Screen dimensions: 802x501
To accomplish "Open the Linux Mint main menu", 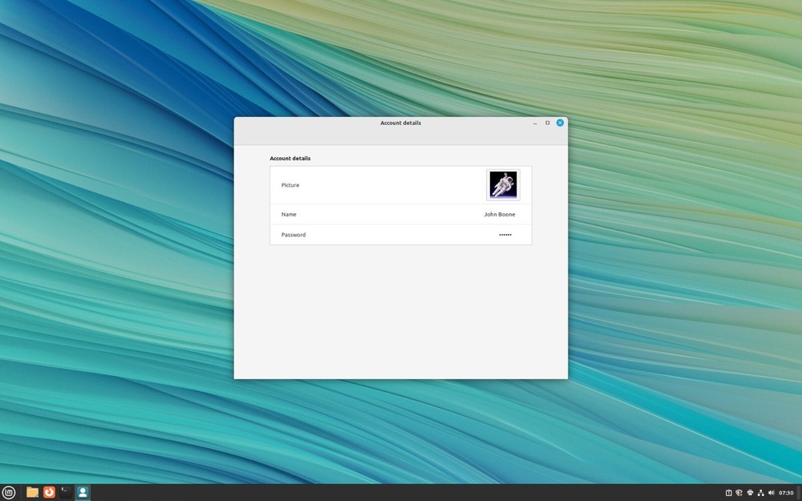I will [x=9, y=493].
